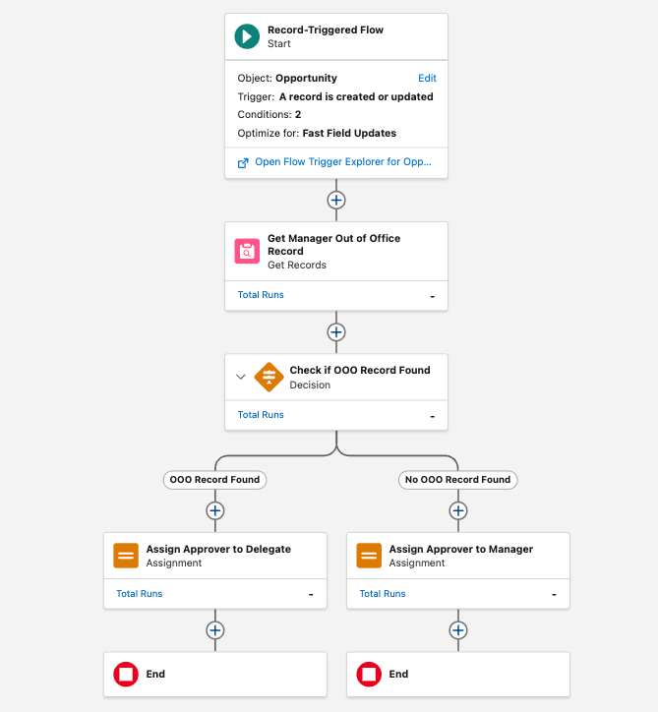Select the OOO Record Found outcome label
Image resolution: width=658 pixels, height=712 pixels.
tap(215, 480)
